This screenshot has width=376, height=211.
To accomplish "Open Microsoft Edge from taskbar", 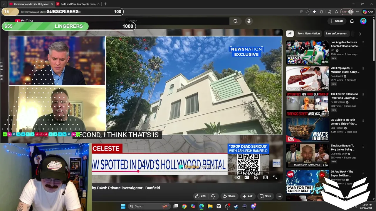I will click(x=202, y=206).
